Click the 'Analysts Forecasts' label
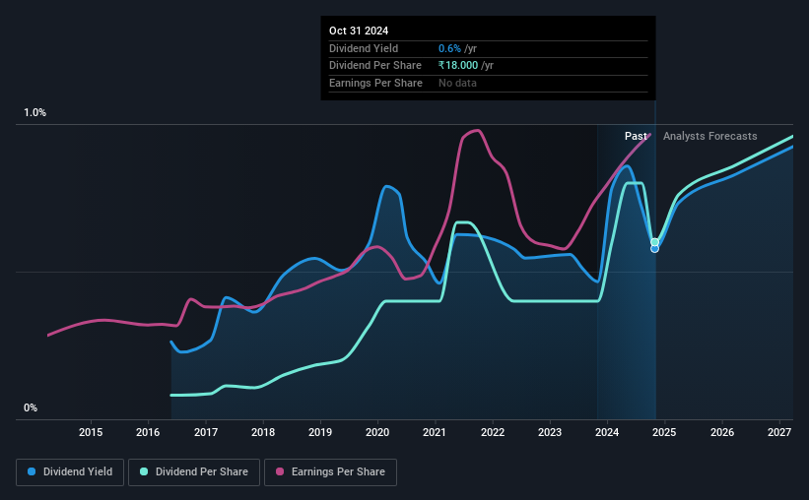 coord(709,136)
